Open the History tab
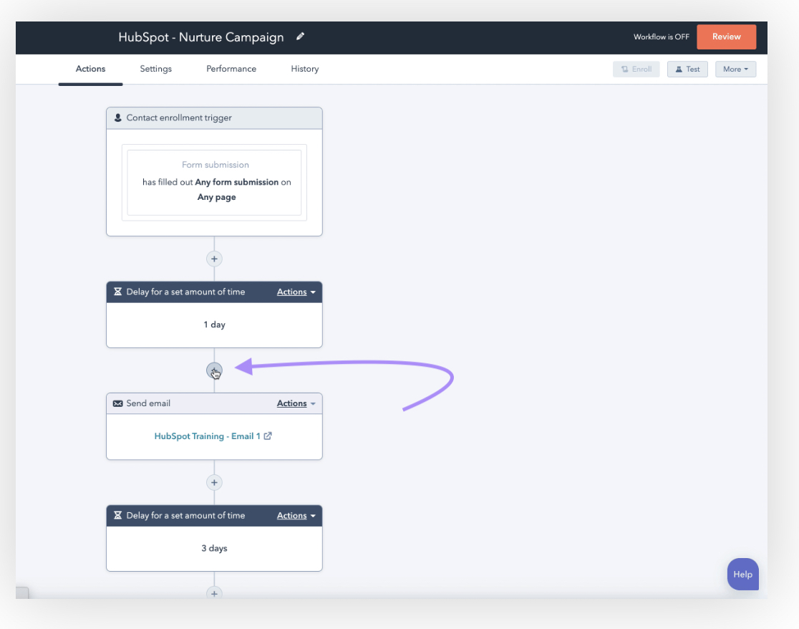Viewport: 799px width, 629px height. (304, 69)
